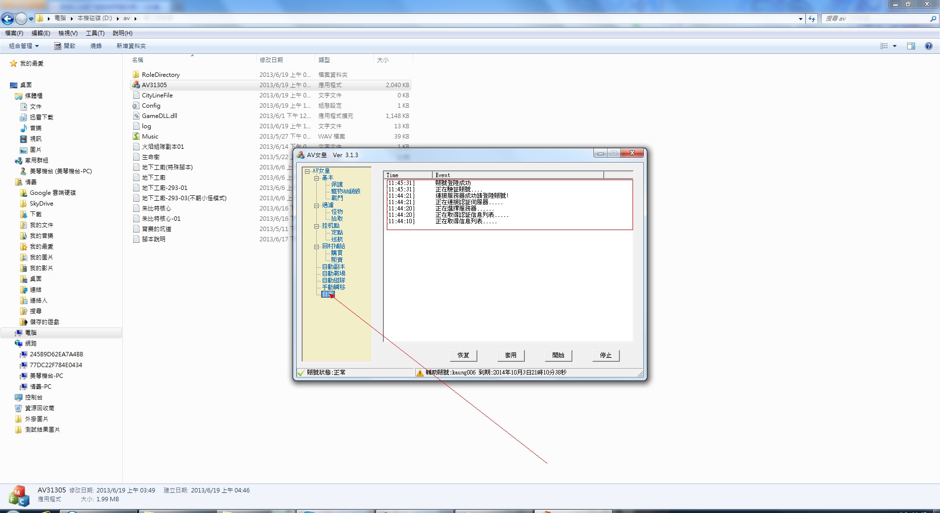Image resolution: width=940 pixels, height=513 pixels.
Task: Open 自動副本 settings page
Action: coord(333,267)
